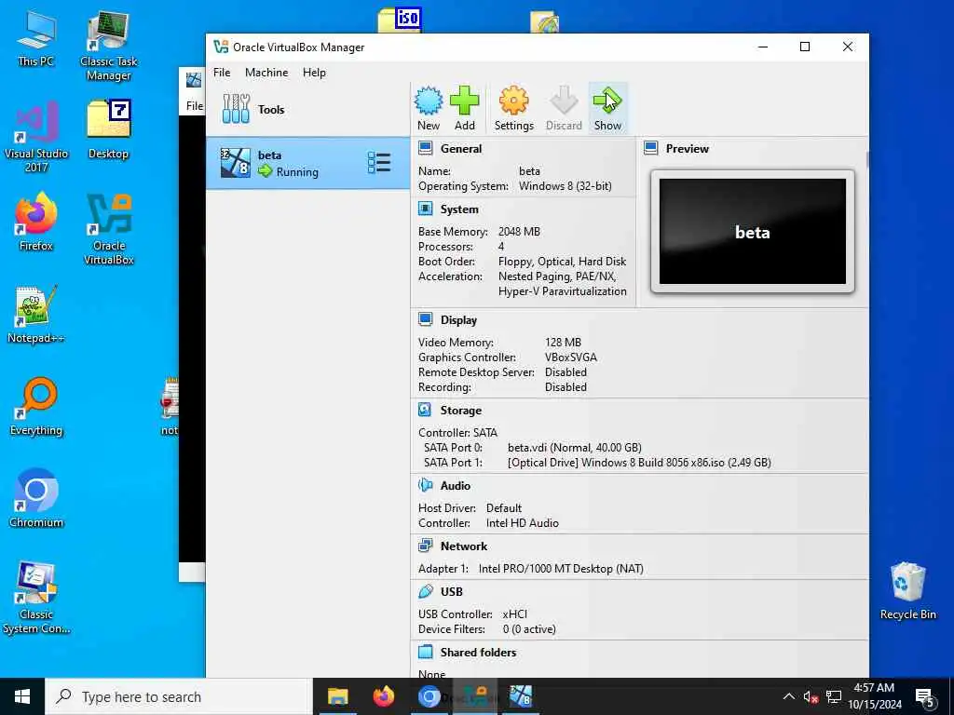Click the This PC desktop icon
This screenshot has width=954, height=715.
[36, 37]
